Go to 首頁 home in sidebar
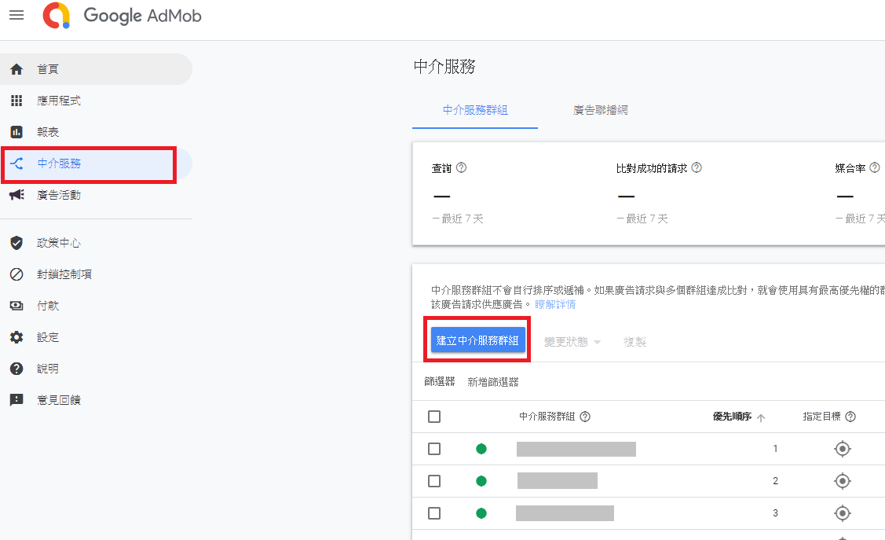The height and width of the screenshot is (540, 885). click(96, 69)
